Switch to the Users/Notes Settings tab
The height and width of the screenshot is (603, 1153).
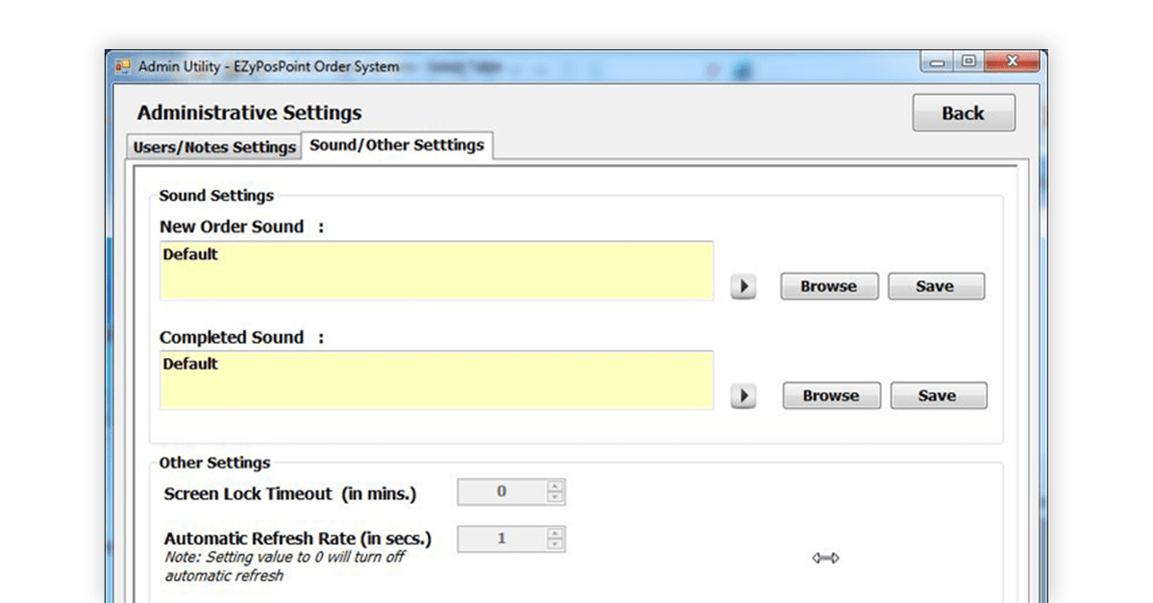point(214,147)
